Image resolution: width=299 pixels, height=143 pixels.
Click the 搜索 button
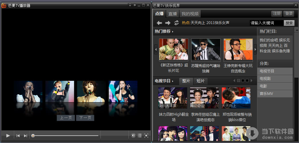point(289,23)
